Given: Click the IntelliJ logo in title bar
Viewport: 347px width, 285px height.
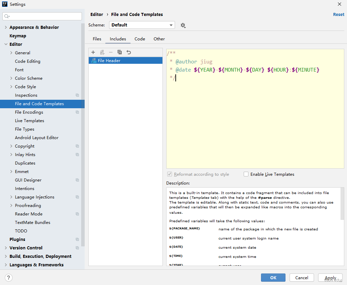Looking at the screenshot, I should [5, 4].
